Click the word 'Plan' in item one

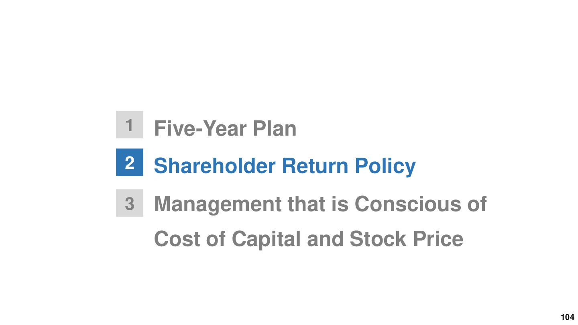coord(275,128)
